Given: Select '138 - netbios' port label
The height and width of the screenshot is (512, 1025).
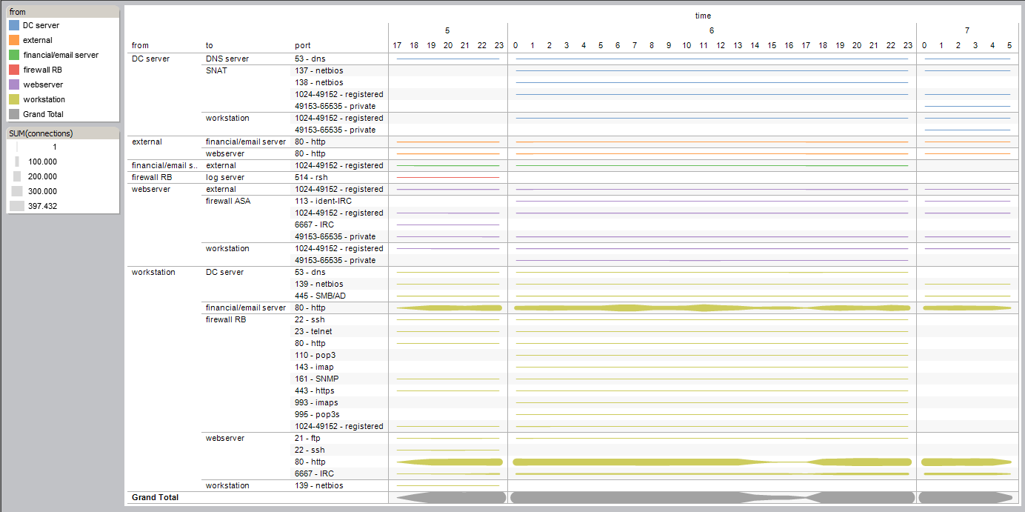Looking at the screenshot, I should tap(318, 82).
